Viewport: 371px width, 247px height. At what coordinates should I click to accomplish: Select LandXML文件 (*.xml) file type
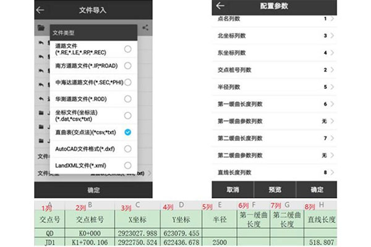coord(127,165)
